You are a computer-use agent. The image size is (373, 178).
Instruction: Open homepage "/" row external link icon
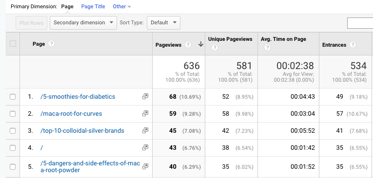pyautogui.click(x=145, y=148)
